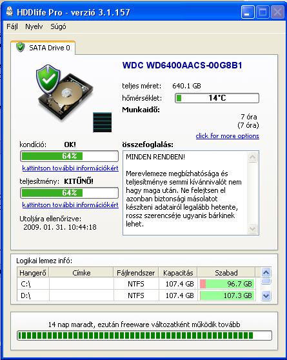
Task: Click the trial days remaining progress bar
Action: [x=144, y=335]
